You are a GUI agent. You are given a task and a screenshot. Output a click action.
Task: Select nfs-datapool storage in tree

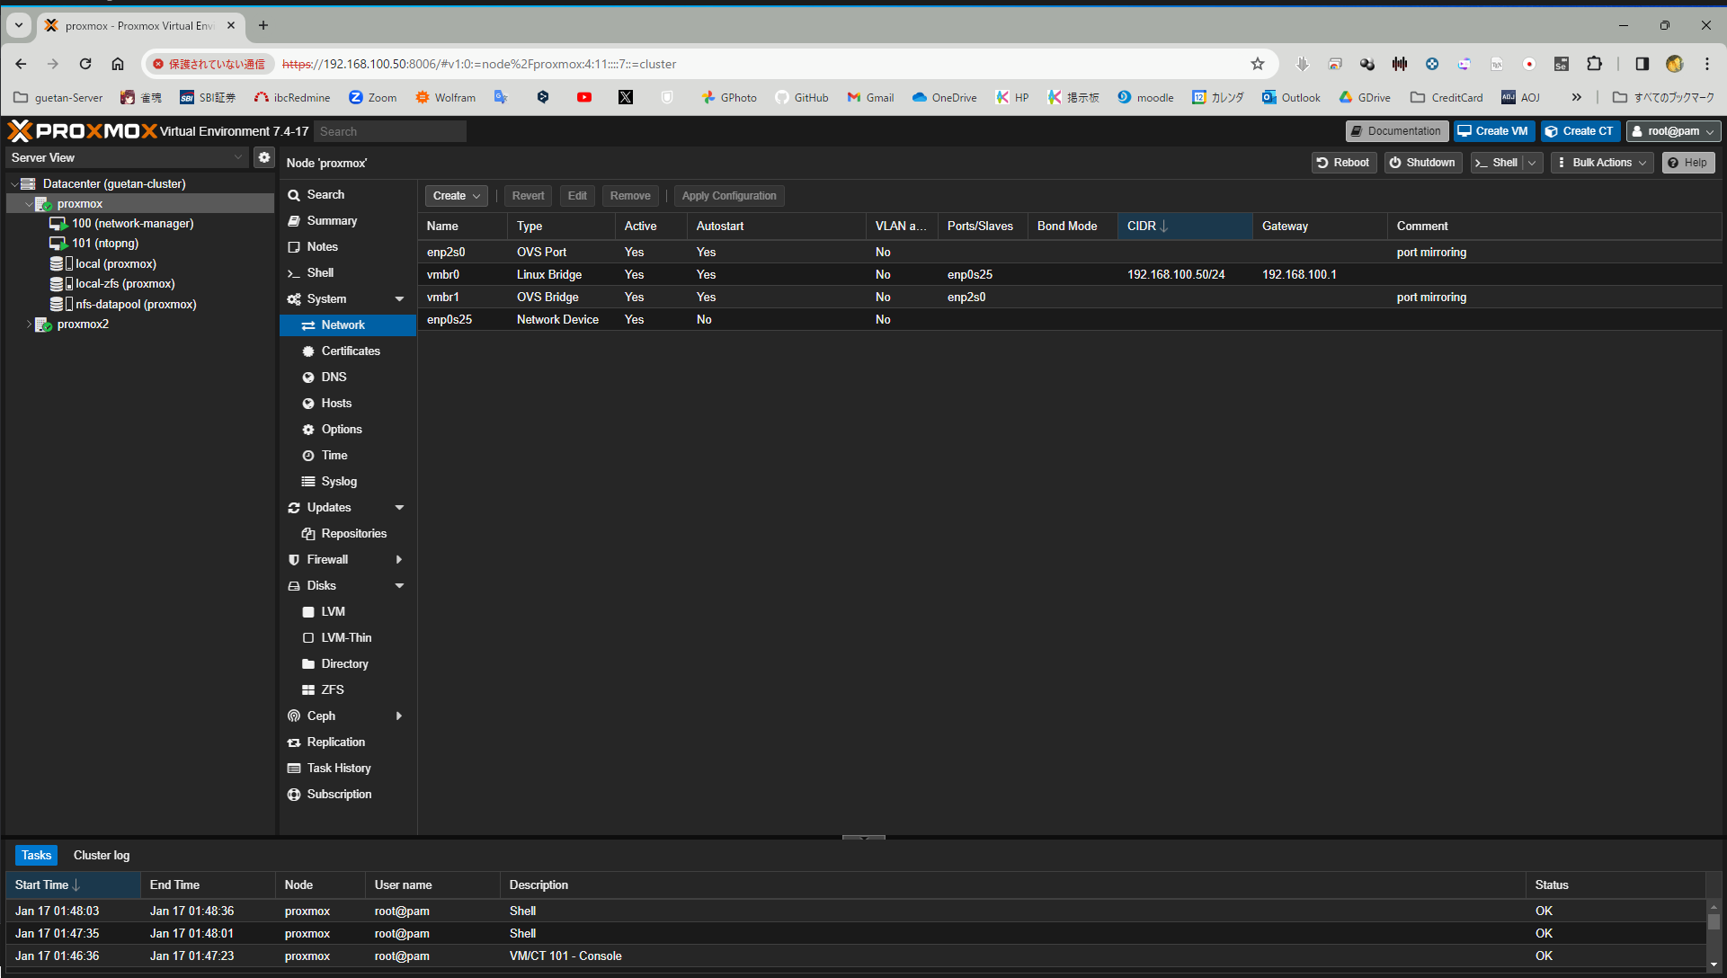135,304
